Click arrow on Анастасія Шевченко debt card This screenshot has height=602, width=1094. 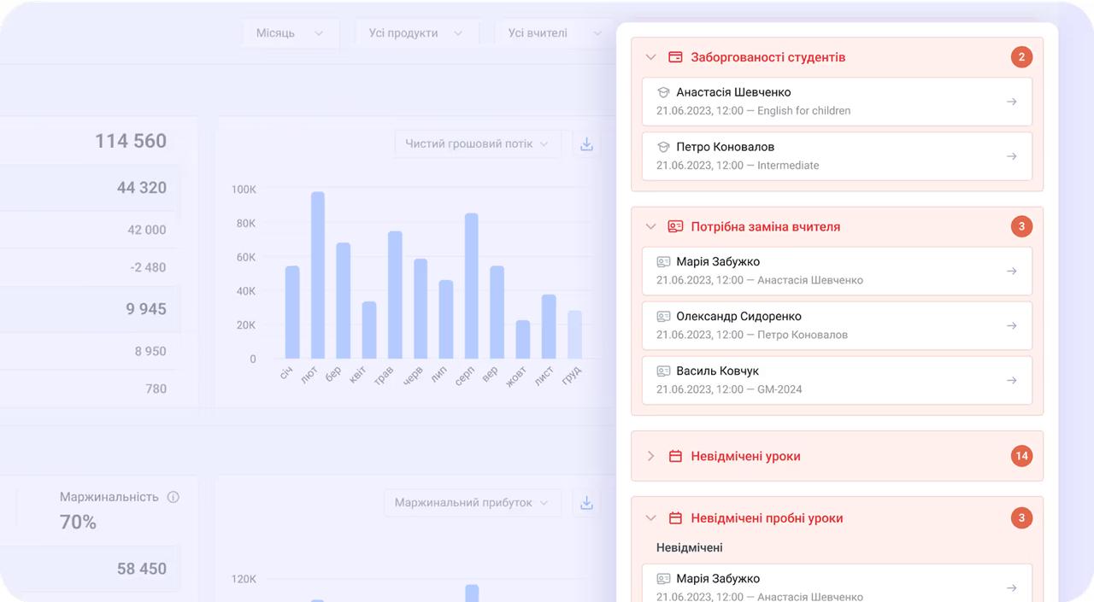tap(1011, 102)
